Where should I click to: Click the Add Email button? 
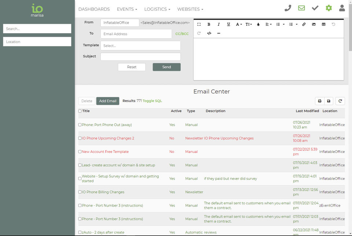108,101
